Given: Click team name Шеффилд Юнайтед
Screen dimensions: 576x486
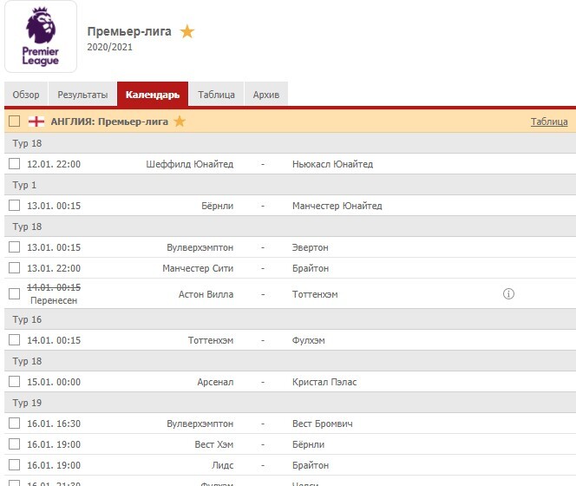Looking at the screenshot, I should [190, 164].
